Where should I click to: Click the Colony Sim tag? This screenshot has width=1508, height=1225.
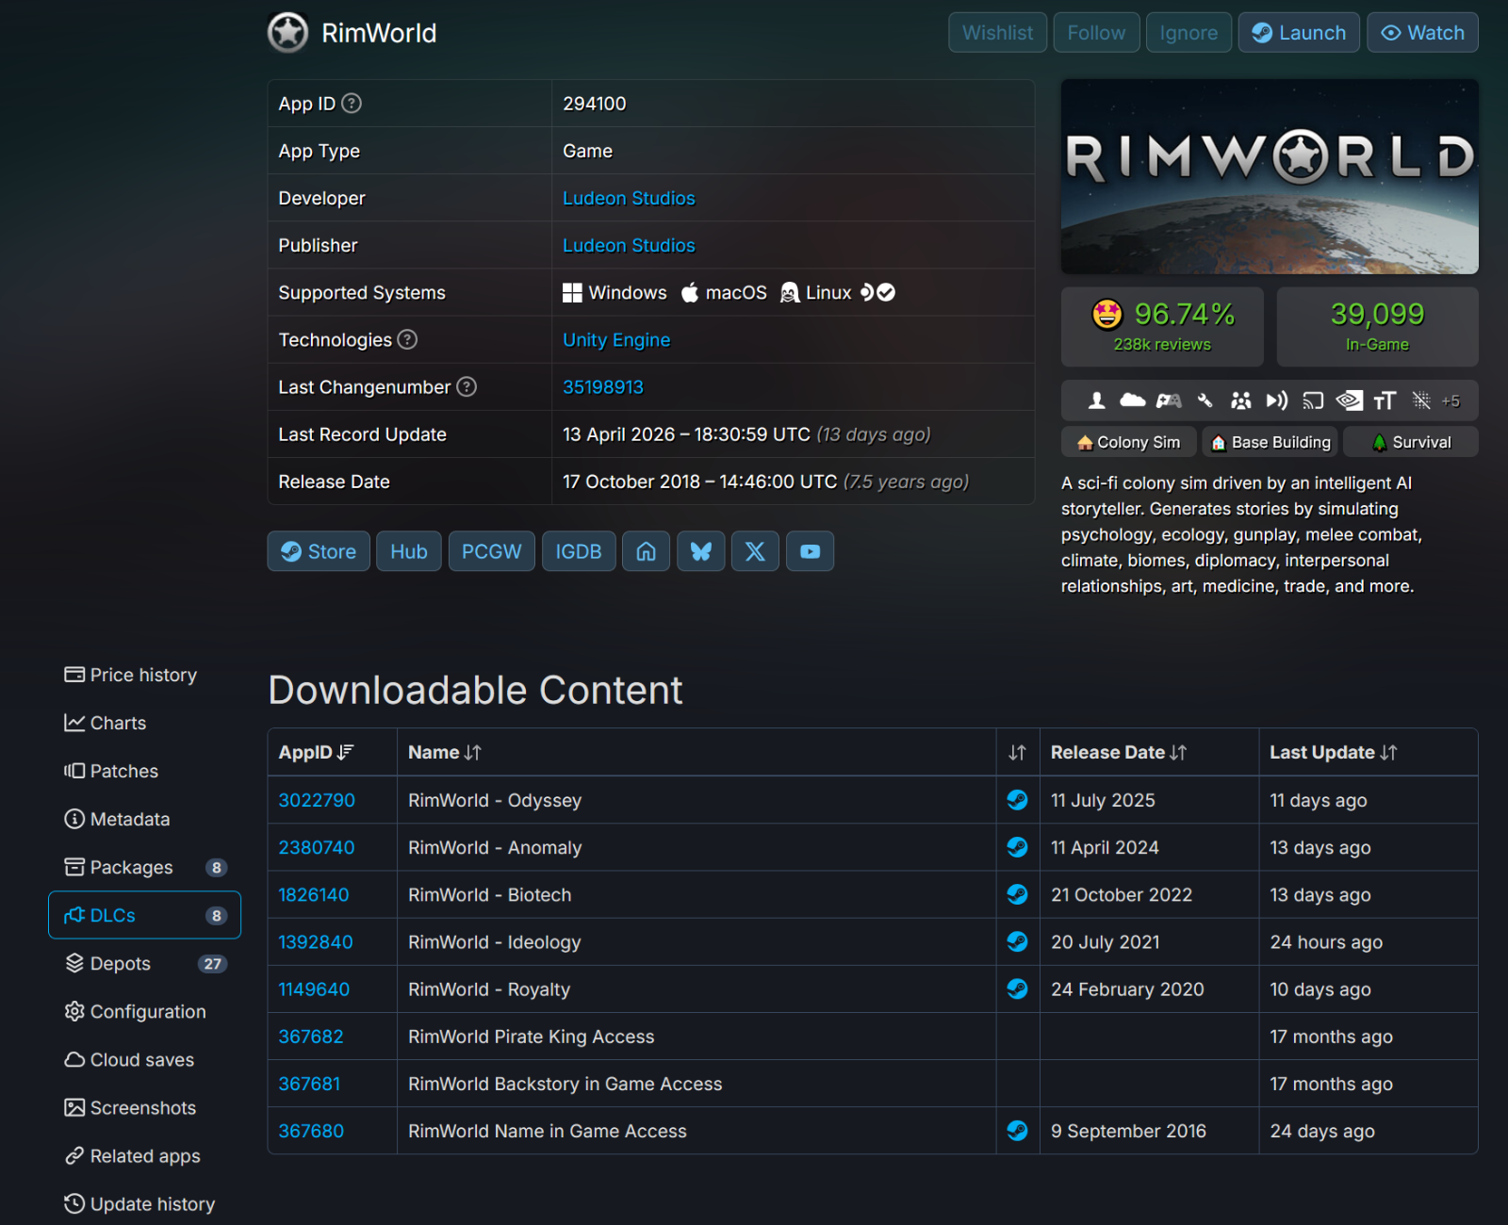tap(1128, 442)
